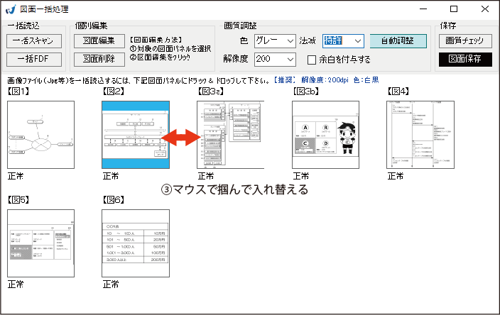Image resolution: width=500 pixels, height=315 pixels.
Task: Open the 色 dropdown showing グレー
Action: pos(274,41)
